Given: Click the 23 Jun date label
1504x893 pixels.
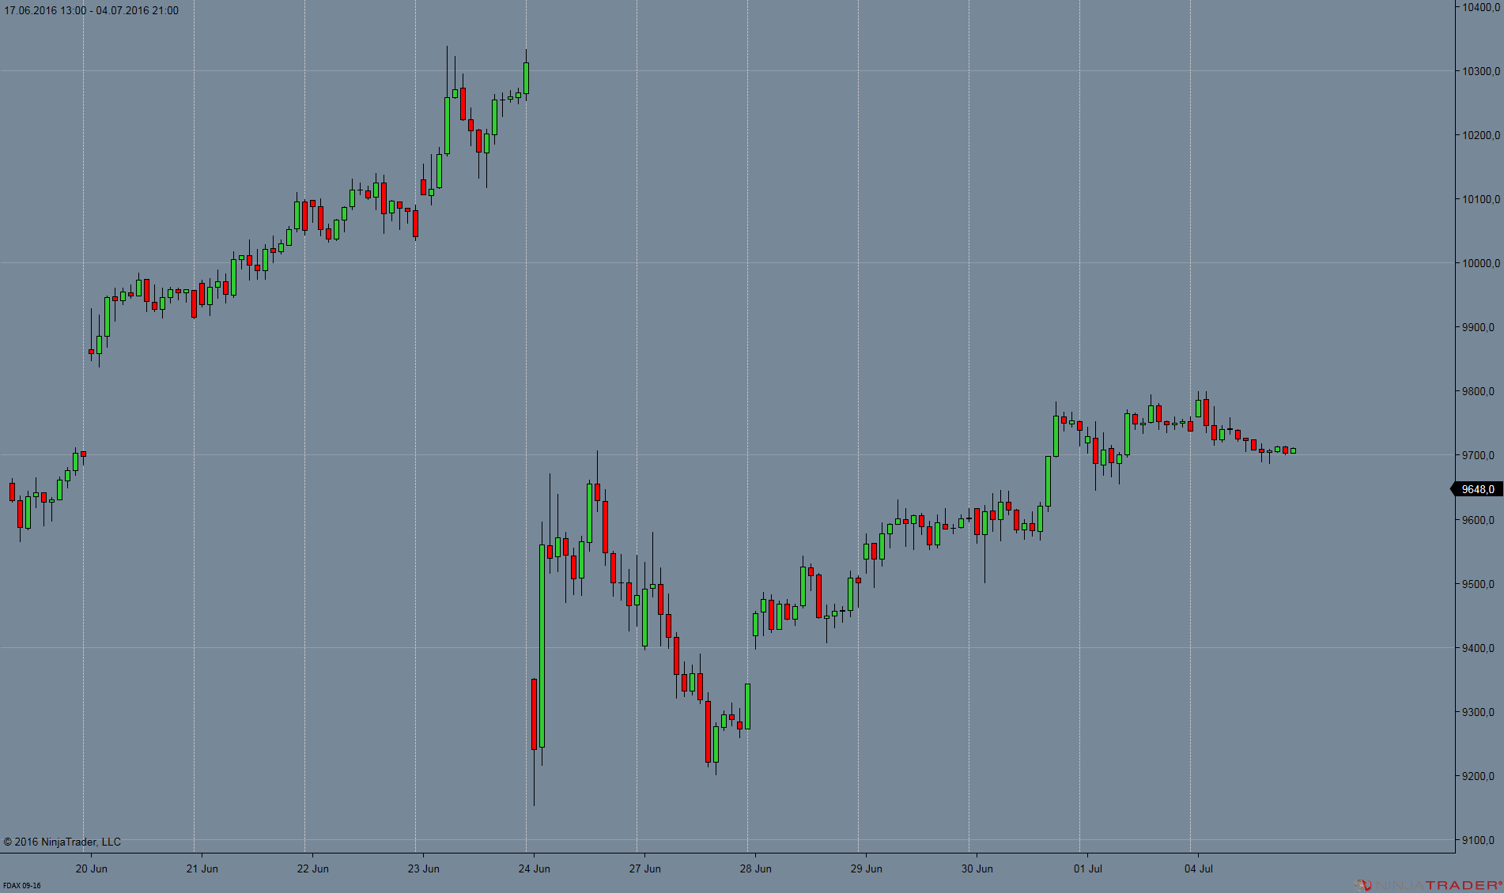Looking at the screenshot, I should pyautogui.click(x=424, y=869).
